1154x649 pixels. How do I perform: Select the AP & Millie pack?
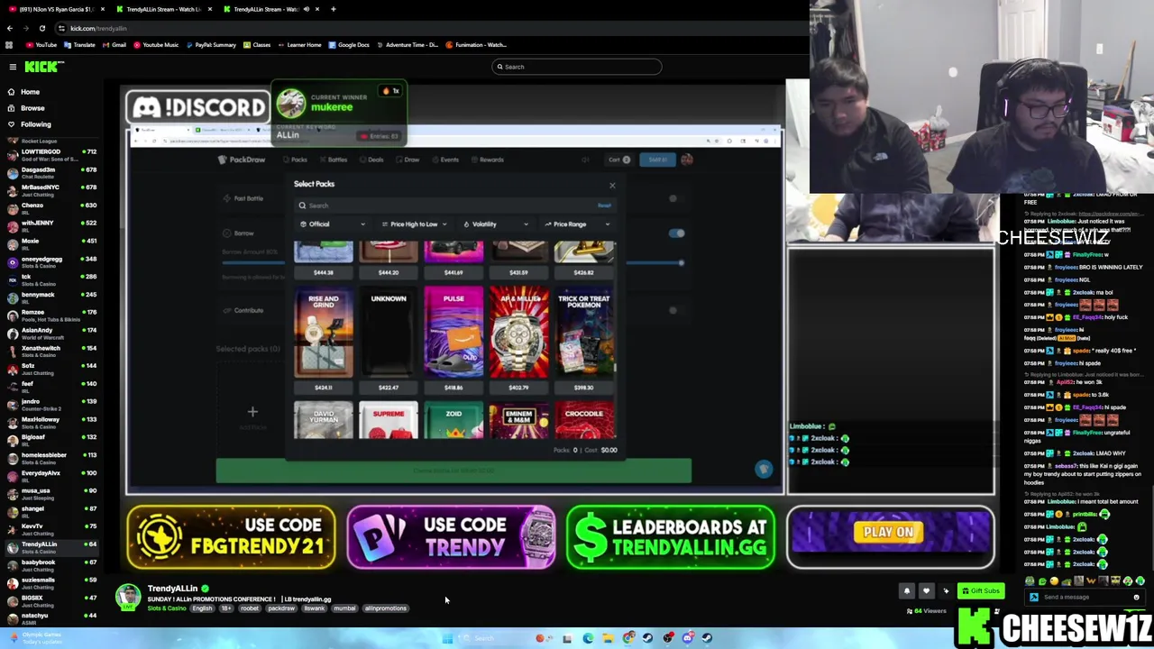click(x=518, y=341)
